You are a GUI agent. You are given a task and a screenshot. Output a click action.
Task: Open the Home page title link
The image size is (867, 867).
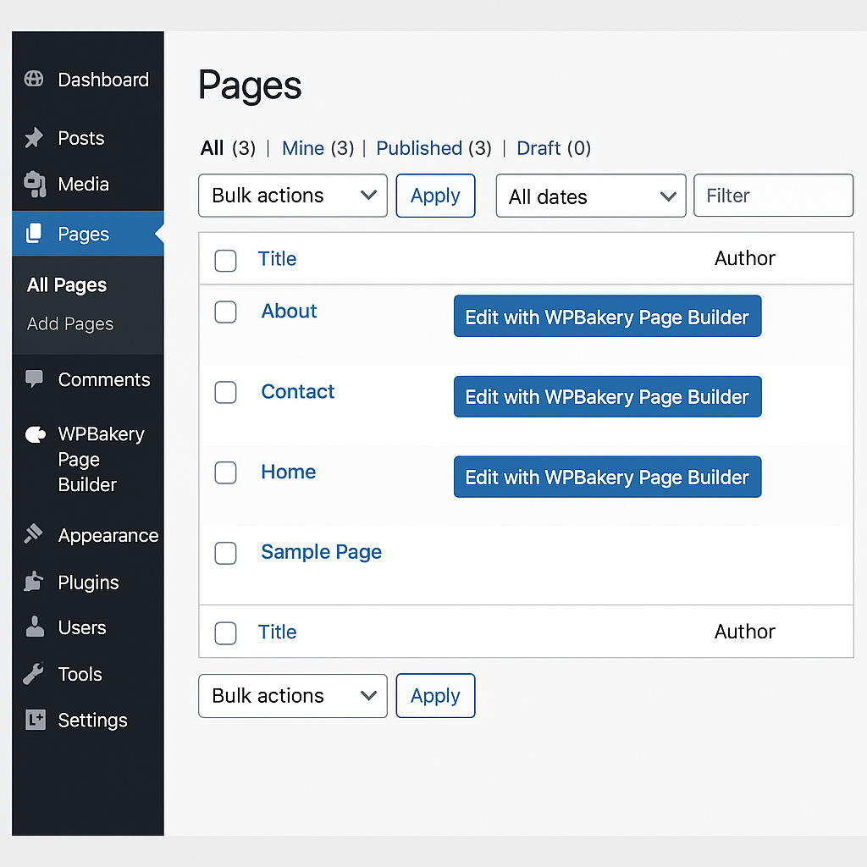(289, 472)
